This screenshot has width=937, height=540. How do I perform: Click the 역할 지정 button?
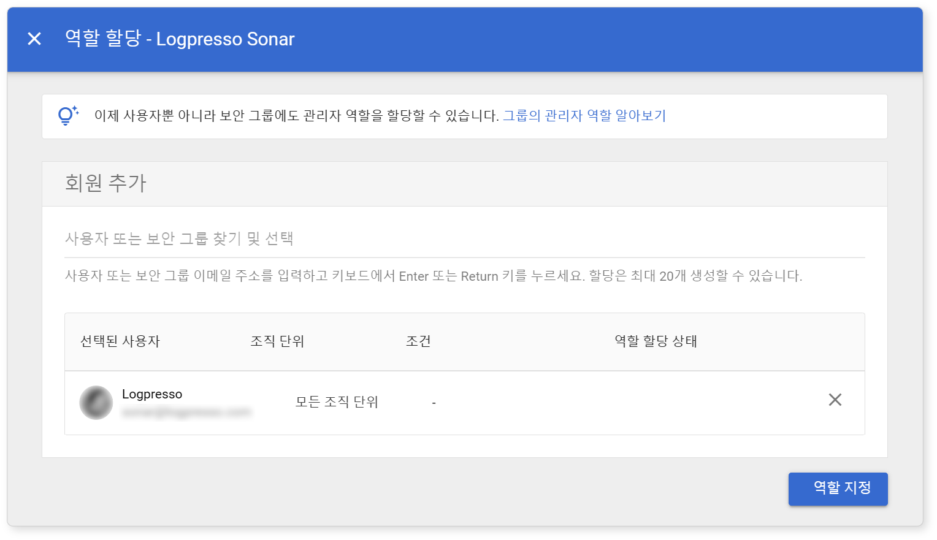[838, 489]
